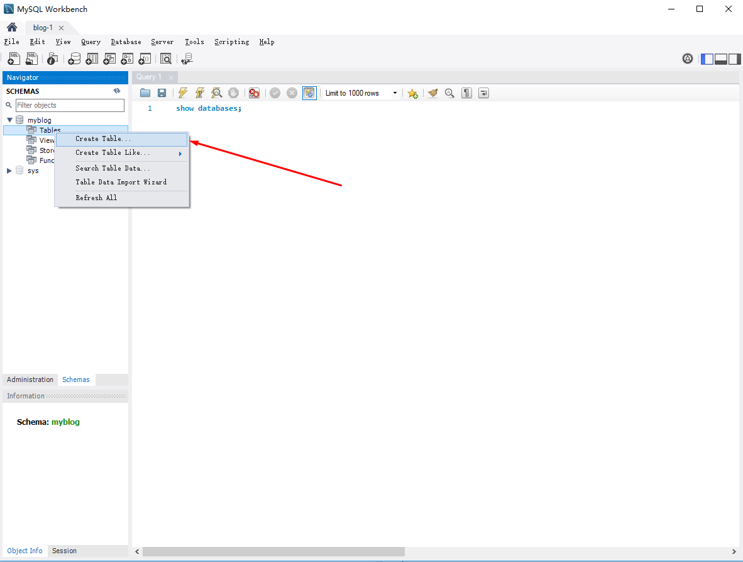The width and height of the screenshot is (743, 562).
Task: Toggle auto-commit mode icon
Action: pyautogui.click(x=309, y=93)
